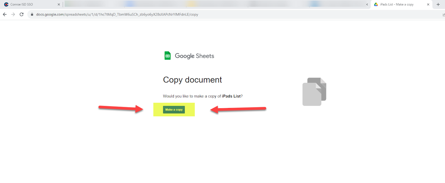Click the share icon in address bar

click(x=443, y=15)
